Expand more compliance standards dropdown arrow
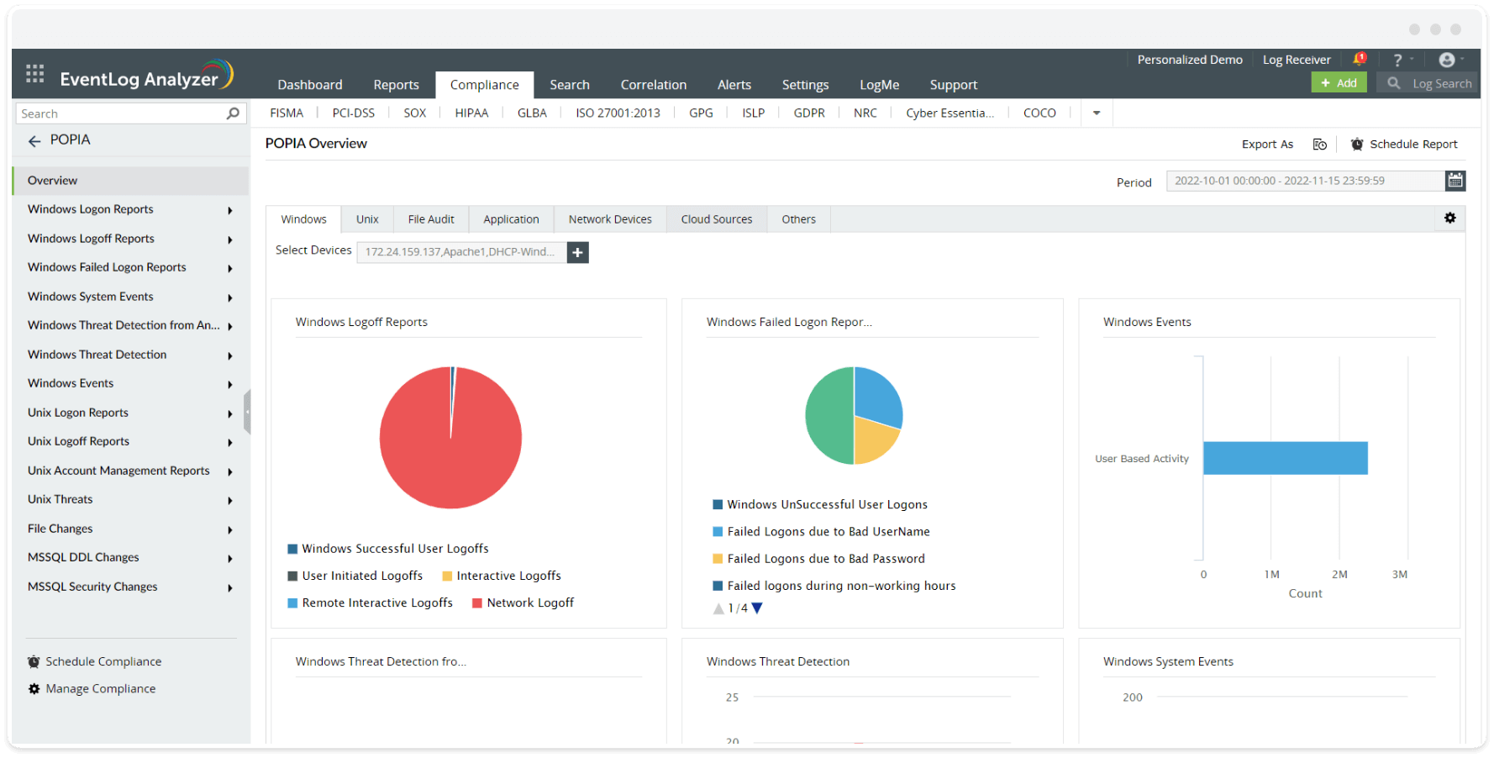 coord(1097,113)
